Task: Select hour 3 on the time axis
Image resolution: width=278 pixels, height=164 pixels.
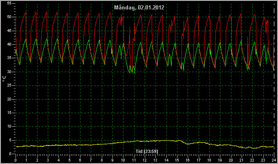Action: point(48,160)
